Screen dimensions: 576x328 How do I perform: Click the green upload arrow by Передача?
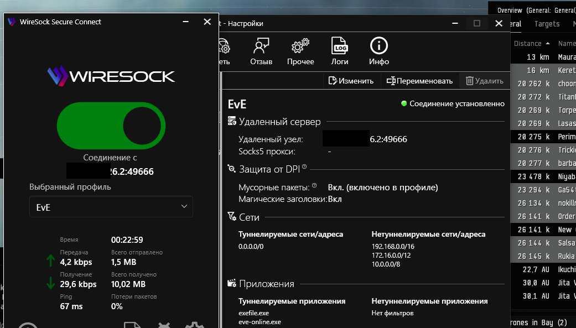[x=51, y=261]
